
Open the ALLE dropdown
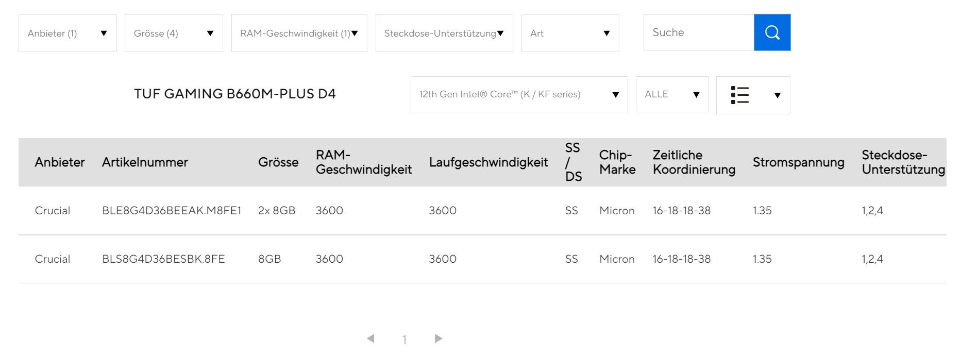pos(672,94)
